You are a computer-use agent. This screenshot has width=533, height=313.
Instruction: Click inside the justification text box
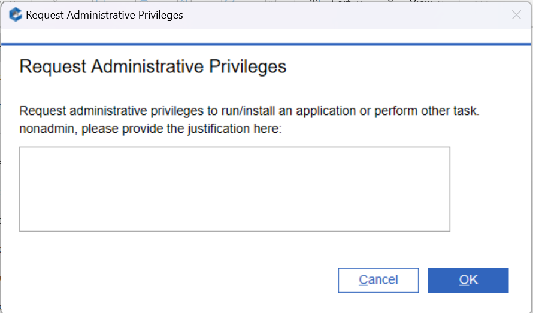(x=234, y=189)
